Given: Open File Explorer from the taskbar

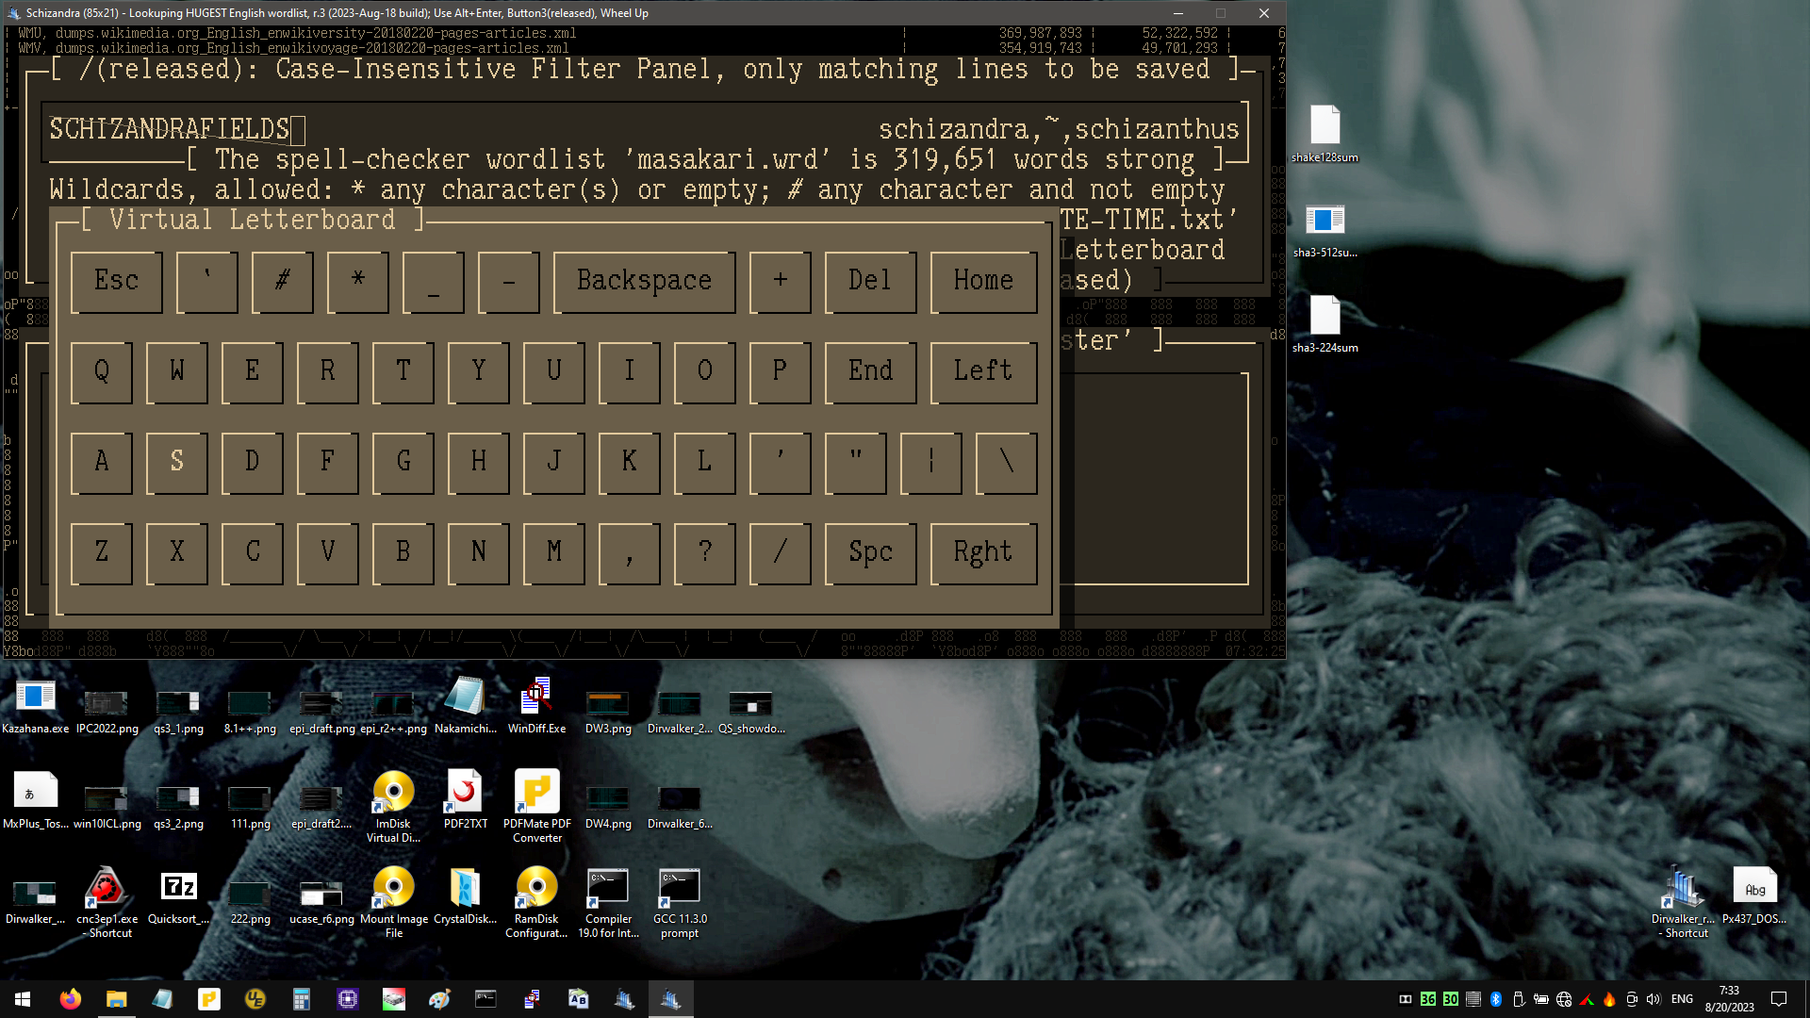Looking at the screenshot, I should [116, 999].
